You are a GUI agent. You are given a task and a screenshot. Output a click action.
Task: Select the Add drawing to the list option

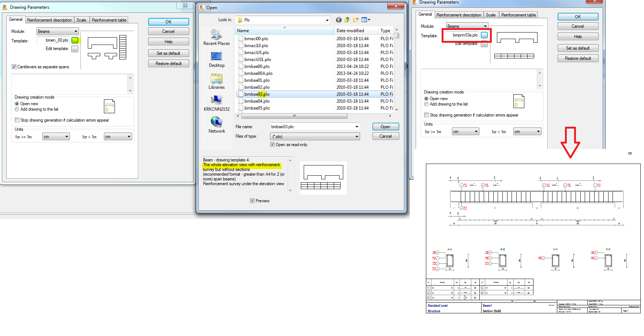coord(17,109)
